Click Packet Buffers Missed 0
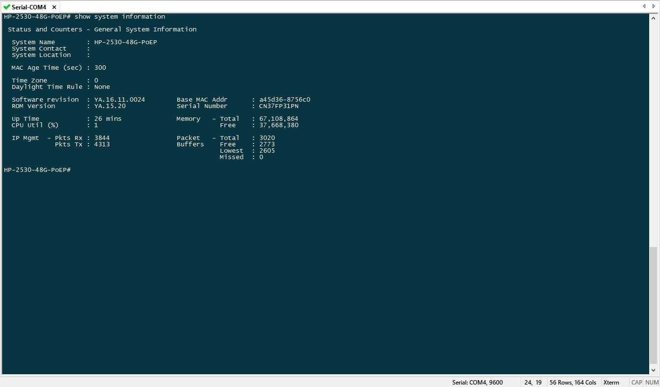 coord(261,157)
